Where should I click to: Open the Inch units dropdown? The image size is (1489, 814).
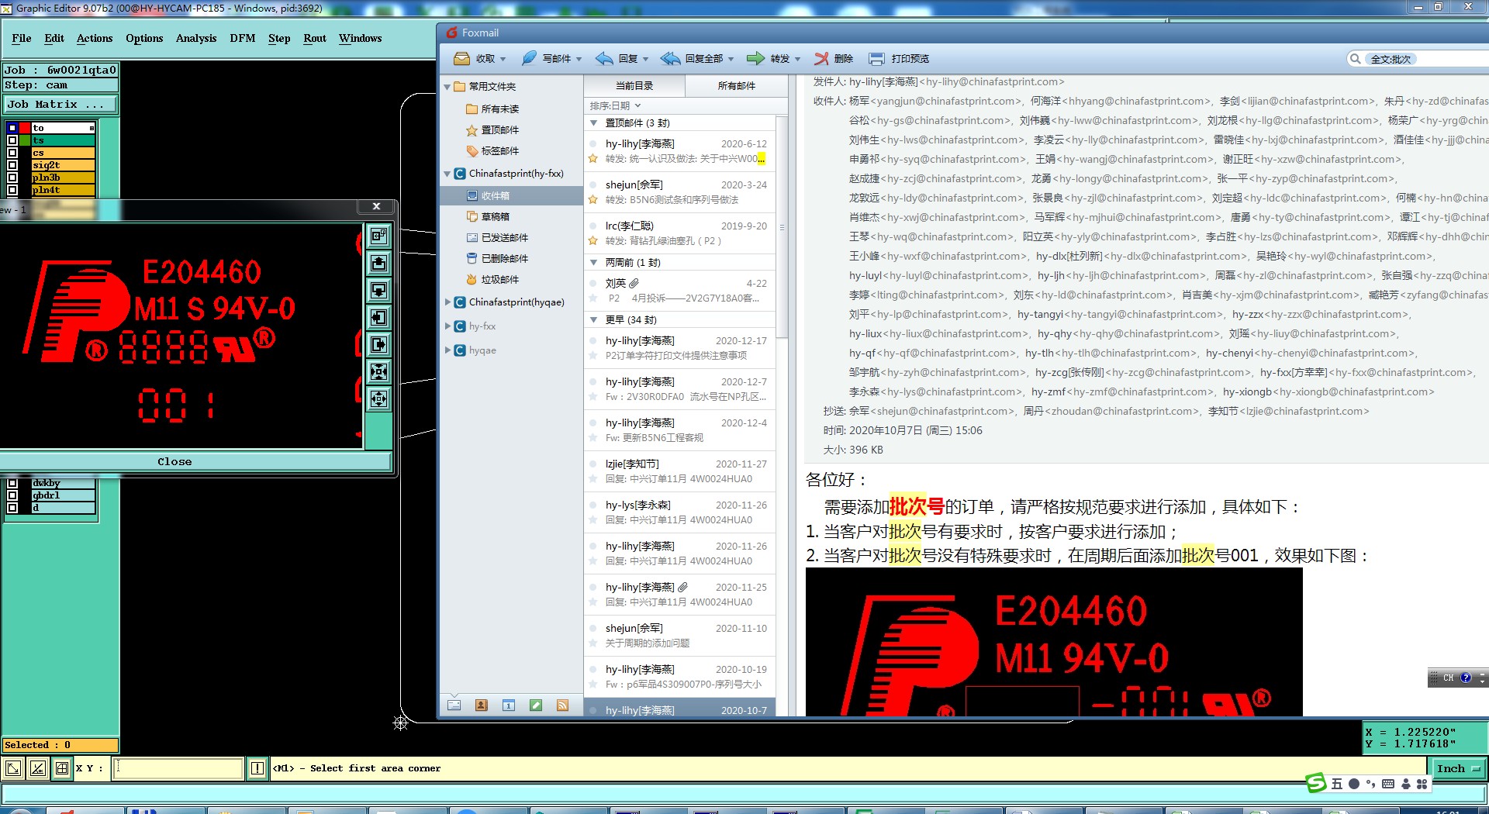[1458, 768]
